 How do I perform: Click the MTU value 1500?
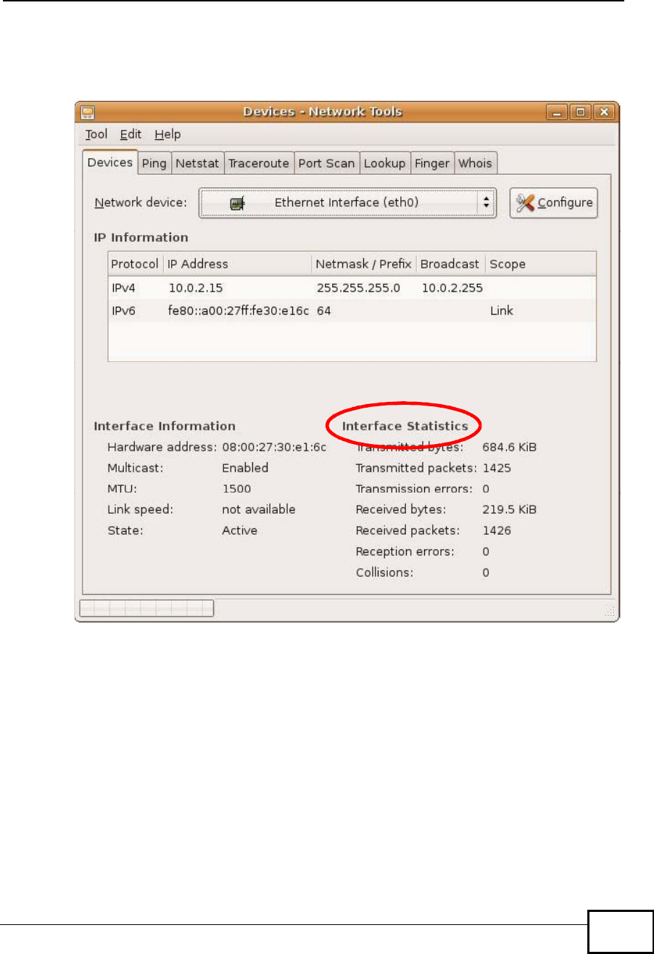[x=236, y=489]
